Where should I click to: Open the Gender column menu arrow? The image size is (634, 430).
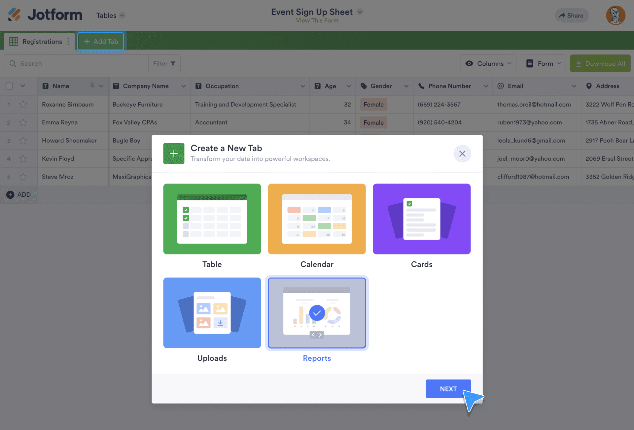pos(406,86)
